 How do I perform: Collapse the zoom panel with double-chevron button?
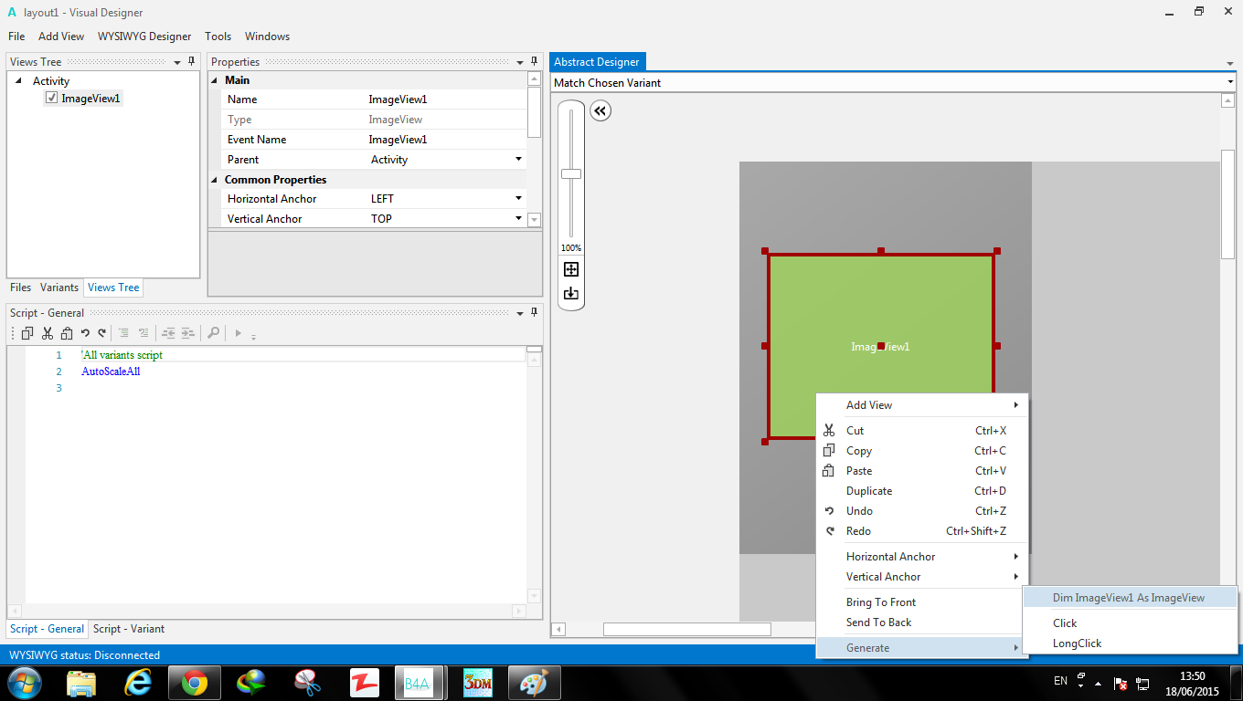pyautogui.click(x=600, y=111)
